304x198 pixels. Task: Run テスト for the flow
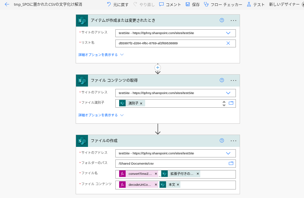(255, 4)
